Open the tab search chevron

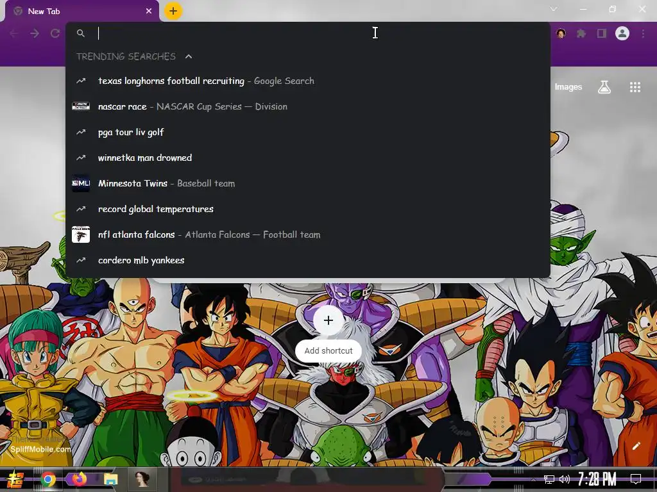(554, 9)
